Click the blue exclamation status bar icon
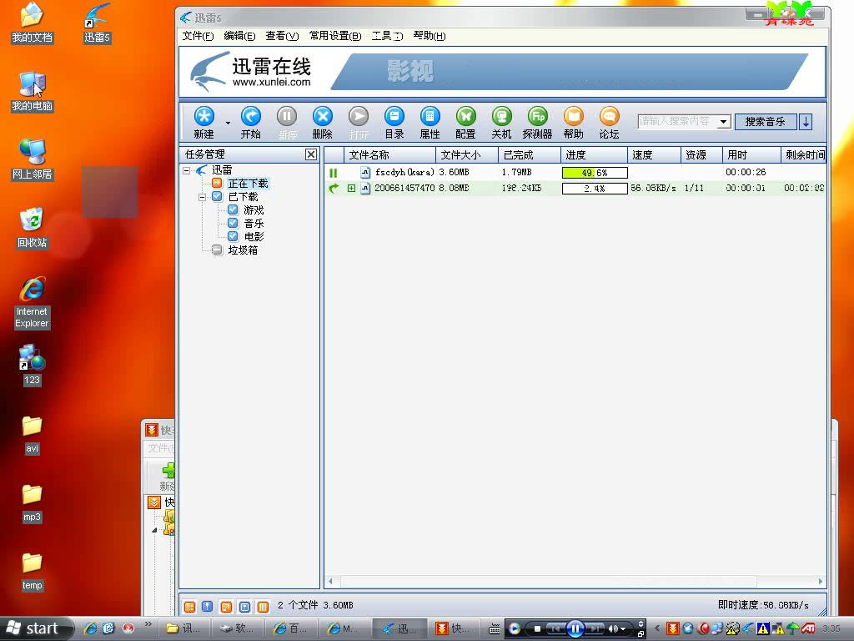The width and height of the screenshot is (854, 641). pos(208,606)
